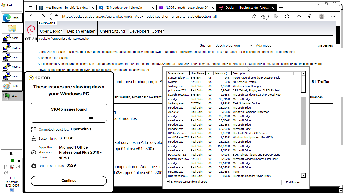Go back in Edge browser

tap(32, 16)
